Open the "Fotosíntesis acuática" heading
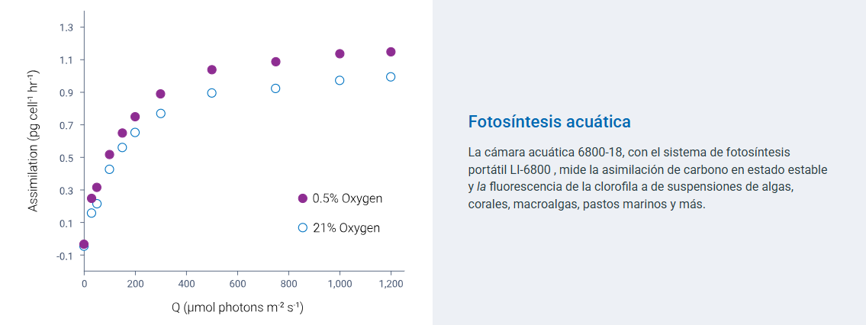 click(549, 121)
